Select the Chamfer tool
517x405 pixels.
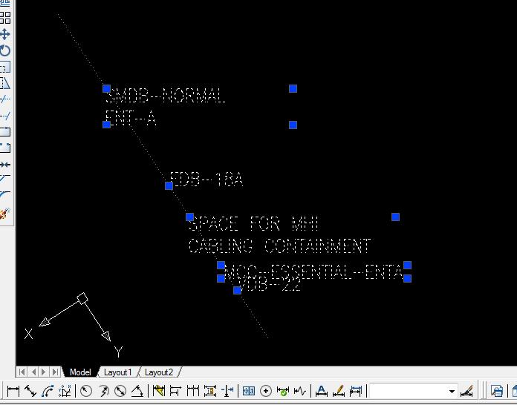pos(5,179)
